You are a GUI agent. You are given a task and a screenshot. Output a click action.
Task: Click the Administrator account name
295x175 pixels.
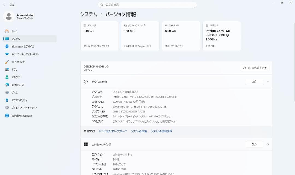pos(25,15)
